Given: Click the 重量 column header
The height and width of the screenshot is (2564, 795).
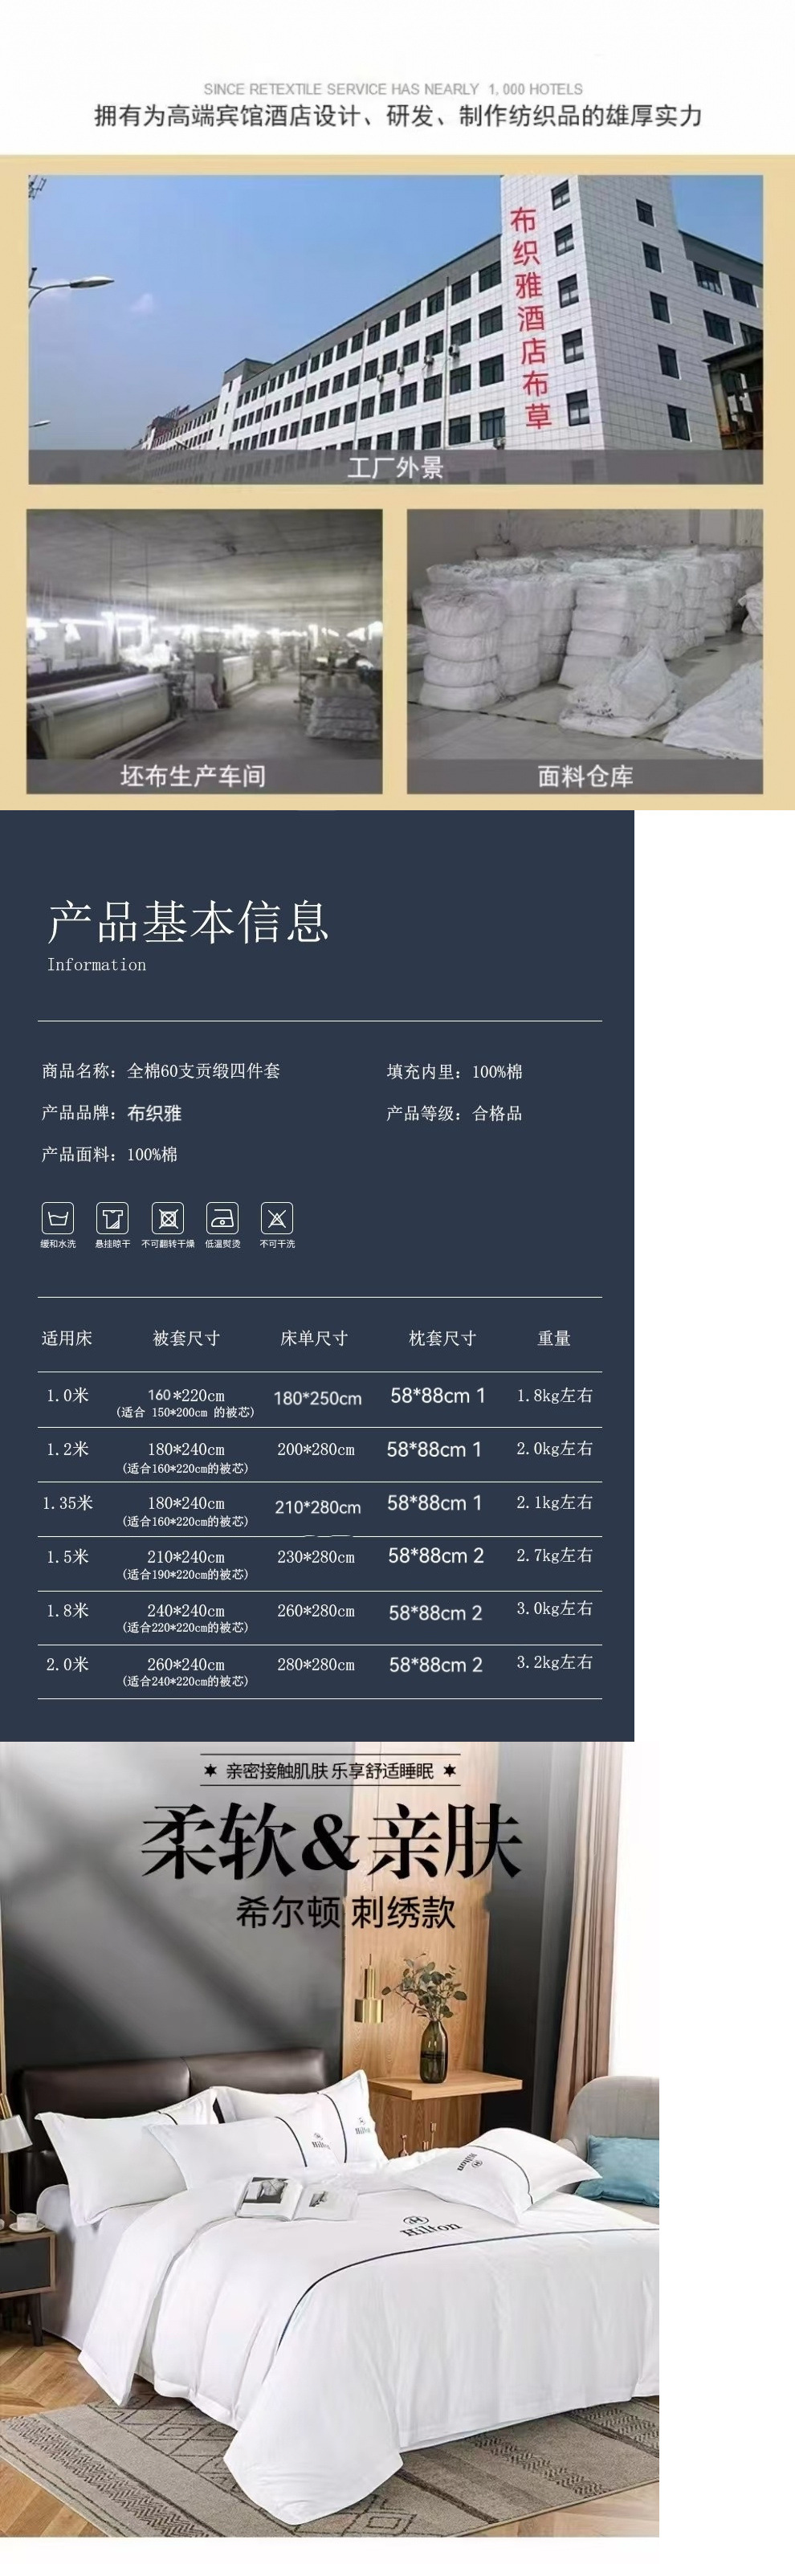Looking at the screenshot, I should (554, 1338).
